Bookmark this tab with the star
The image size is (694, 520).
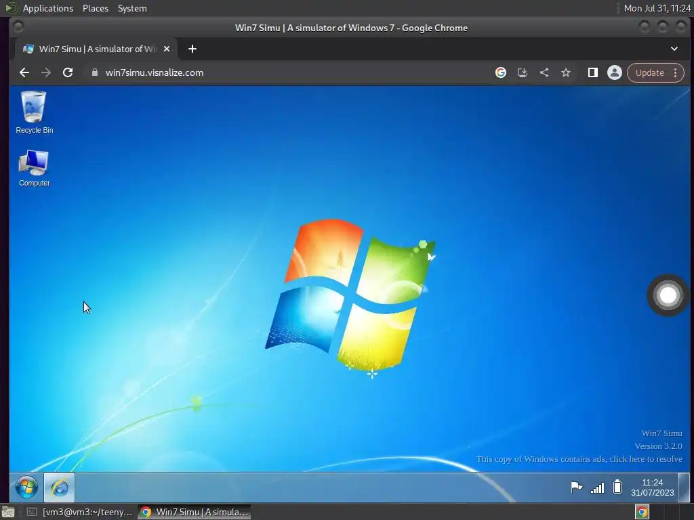click(x=566, y=72)
